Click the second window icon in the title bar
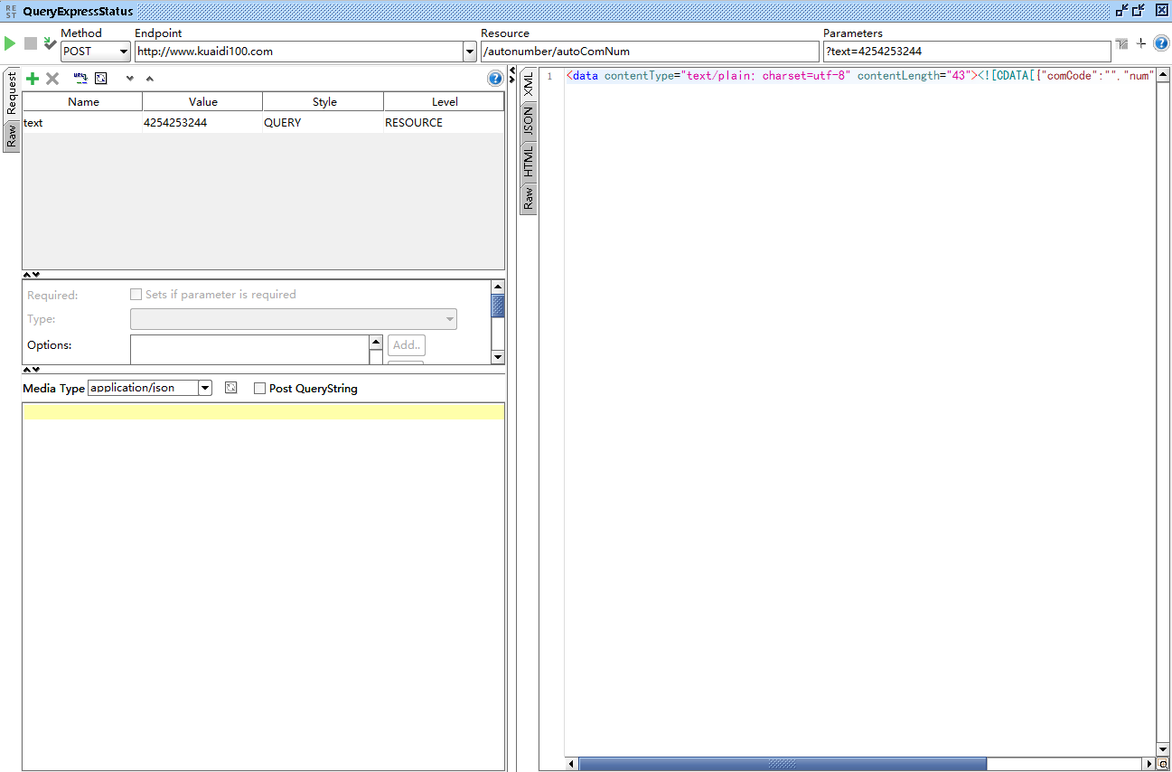Image resolution: width=1172 pixels, height=772 pixels. [x=1139, y=11]
